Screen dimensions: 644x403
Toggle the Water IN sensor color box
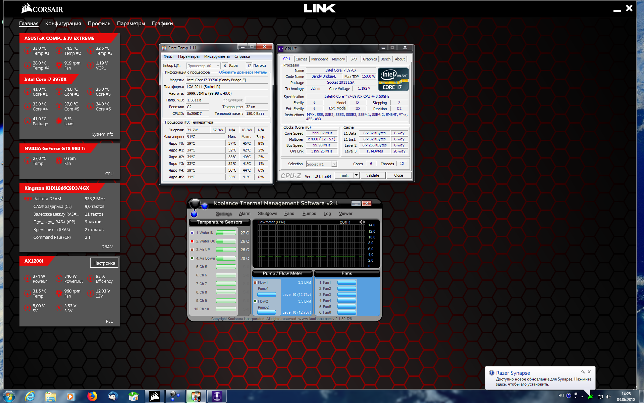[x=192, y=233]
